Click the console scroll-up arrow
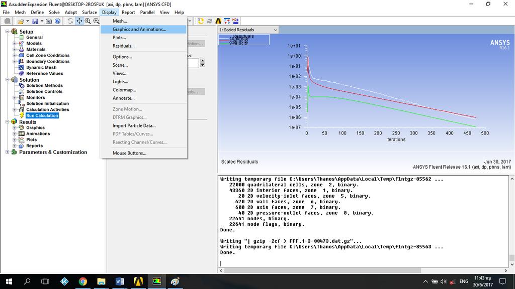 [x=511, y=179]
